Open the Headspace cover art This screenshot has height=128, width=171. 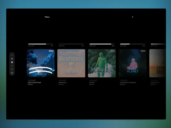[71, 63]
